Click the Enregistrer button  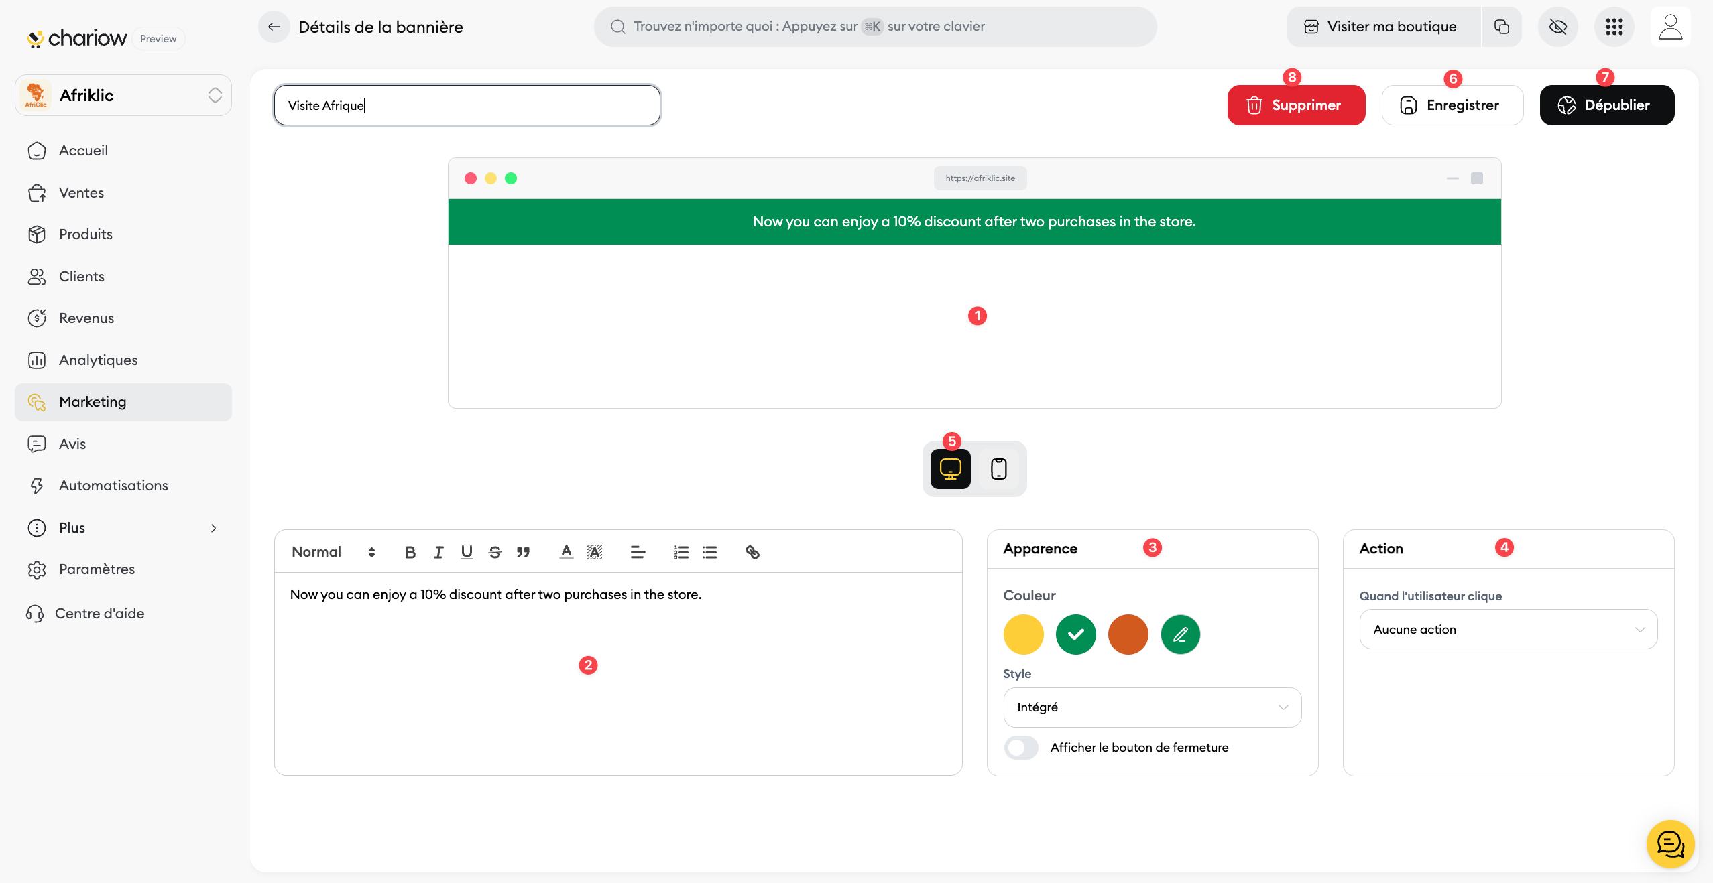(x=1452, y=105)
